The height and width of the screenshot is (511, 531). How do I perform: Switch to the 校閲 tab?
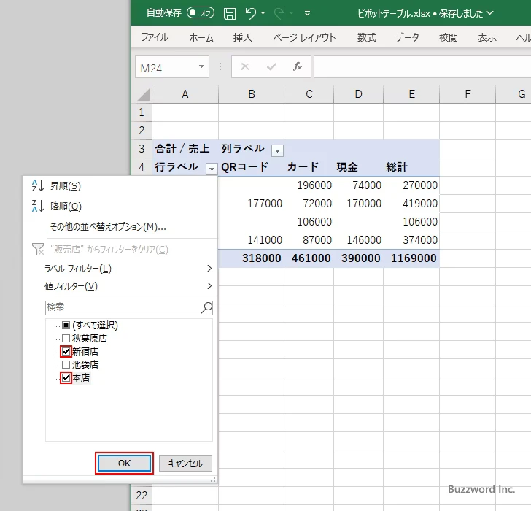click(449, 37)
